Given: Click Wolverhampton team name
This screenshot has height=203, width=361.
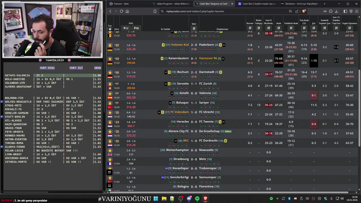Looking at the screenshot, I should (x=177, y=150).
